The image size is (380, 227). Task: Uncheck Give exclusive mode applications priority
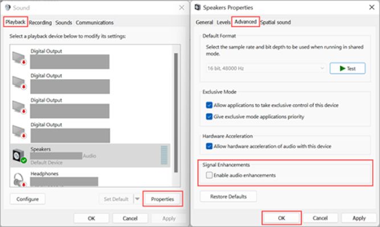pos(209,117)
